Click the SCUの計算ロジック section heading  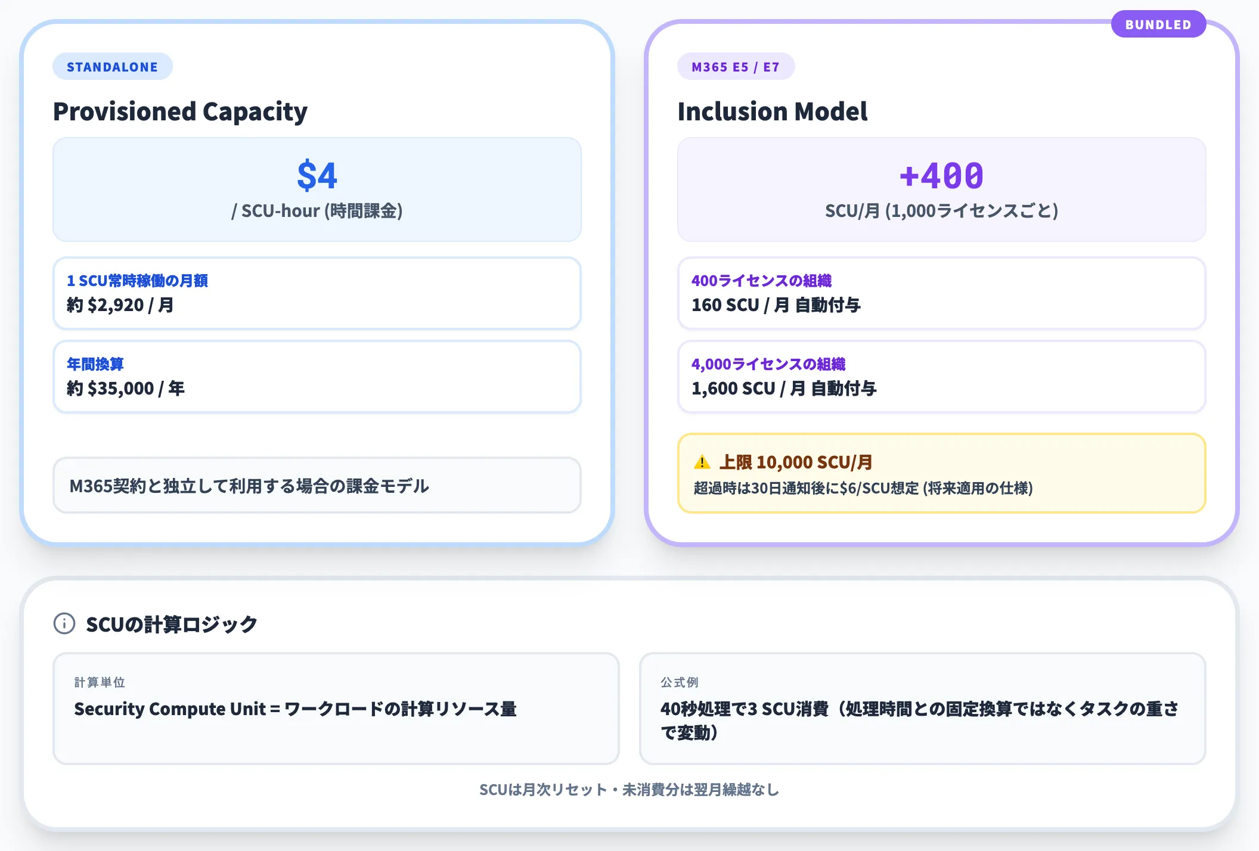click(172, 624)
